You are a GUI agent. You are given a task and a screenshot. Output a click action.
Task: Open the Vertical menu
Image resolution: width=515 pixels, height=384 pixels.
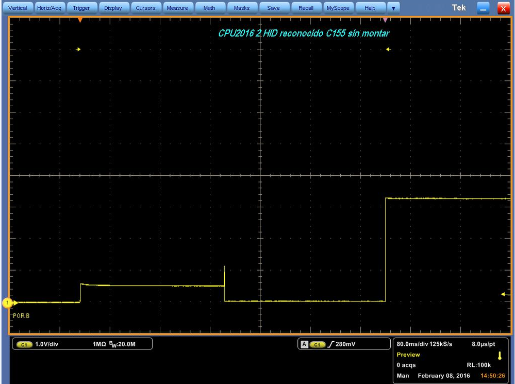click(18, 8)
